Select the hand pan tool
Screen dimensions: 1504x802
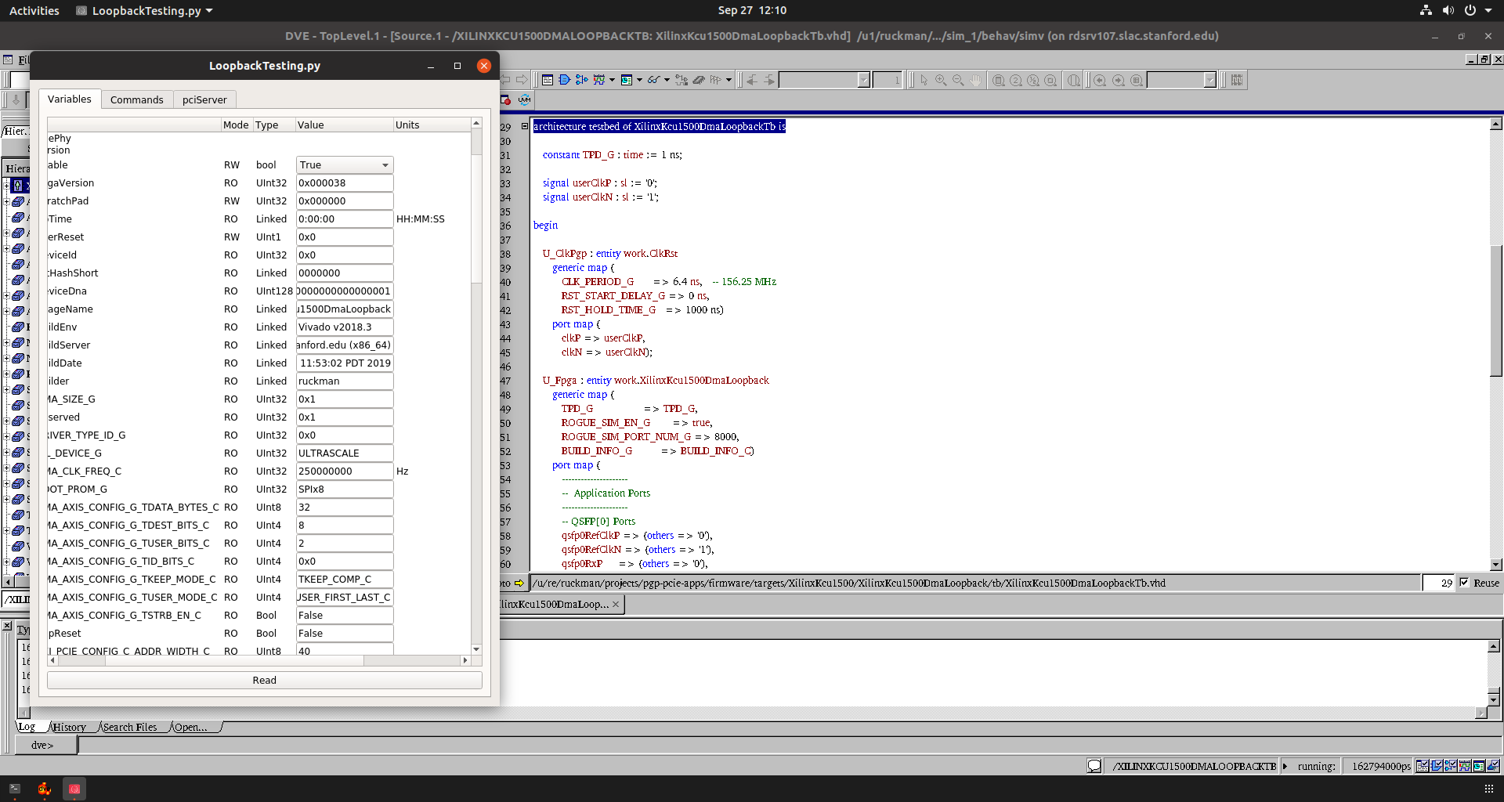pos(975,80)
